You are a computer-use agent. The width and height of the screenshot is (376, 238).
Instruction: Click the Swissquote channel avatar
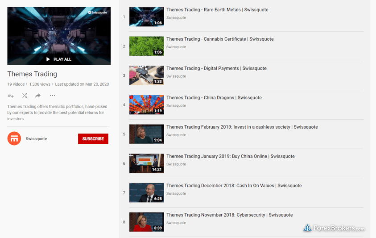14,138
